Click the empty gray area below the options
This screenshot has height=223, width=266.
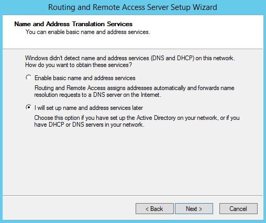click(x=132, y=161)
